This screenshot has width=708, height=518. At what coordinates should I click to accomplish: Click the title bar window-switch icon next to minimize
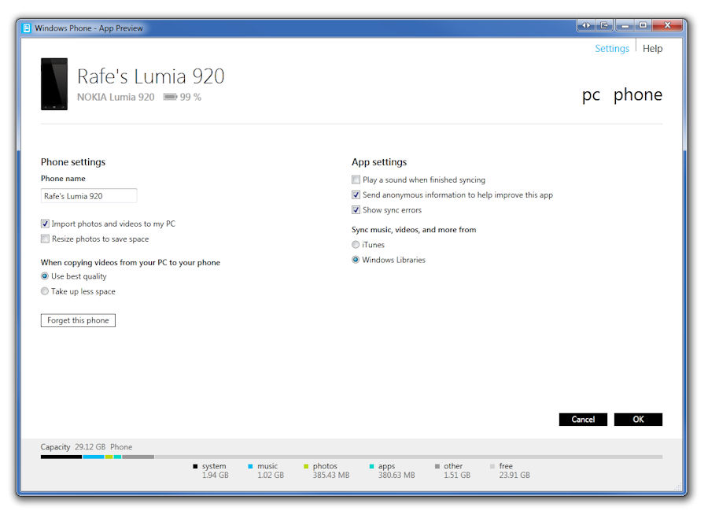click(x=604, y=25)
